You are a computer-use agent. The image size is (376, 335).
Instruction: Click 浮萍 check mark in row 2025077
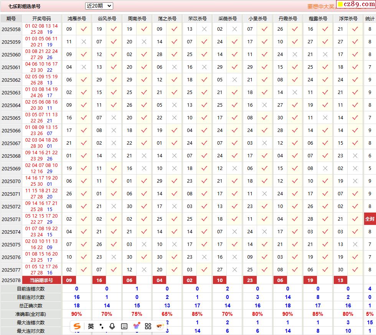(x=355, y=269)
